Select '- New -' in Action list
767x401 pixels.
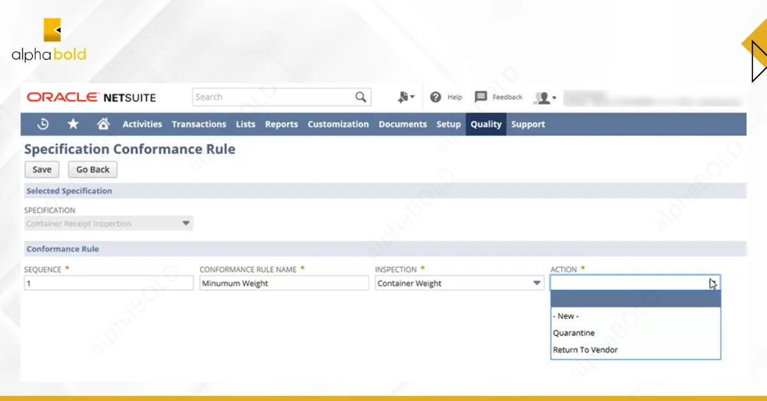tap(635, 316)
